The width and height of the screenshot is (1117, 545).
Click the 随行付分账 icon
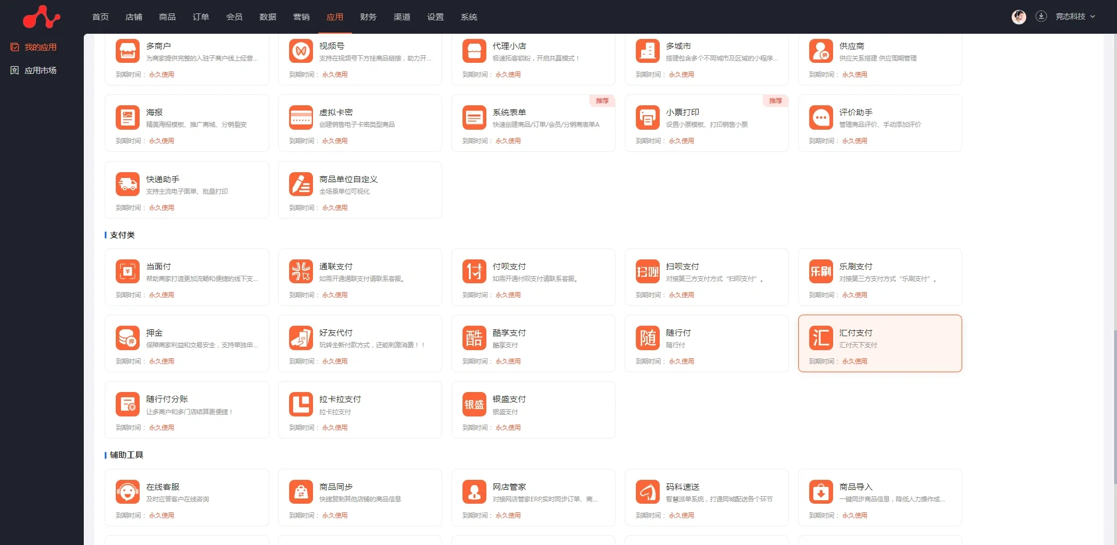pos(127,404)
